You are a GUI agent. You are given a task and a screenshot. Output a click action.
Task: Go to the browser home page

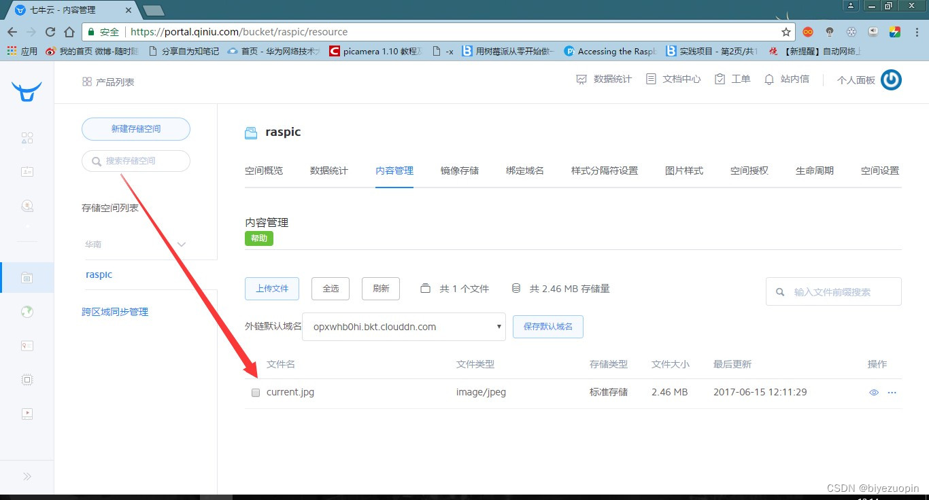tap(69, 32)
